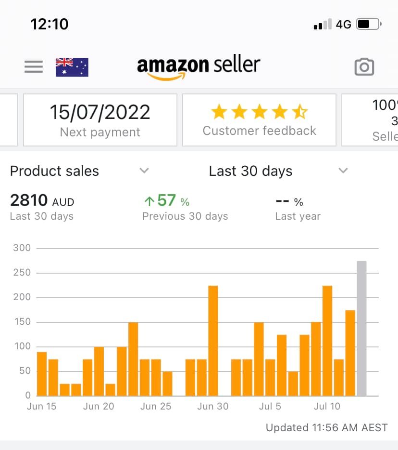This screenshot has width=398, height=450.
Task: Open the partially visible Seller card
Action: [370, 120]
